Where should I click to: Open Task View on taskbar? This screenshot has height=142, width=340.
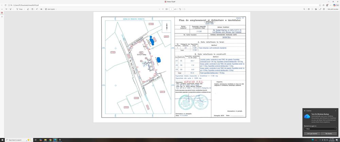point(35,140)
